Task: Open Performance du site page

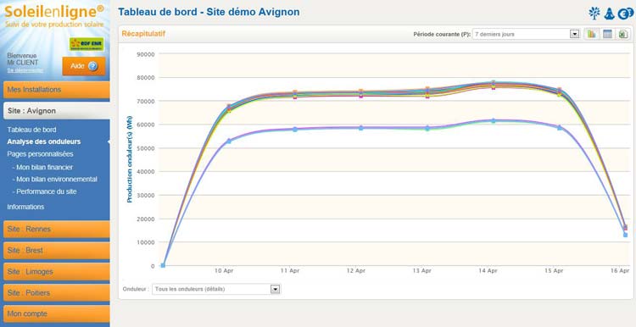Action: point(44,191)
